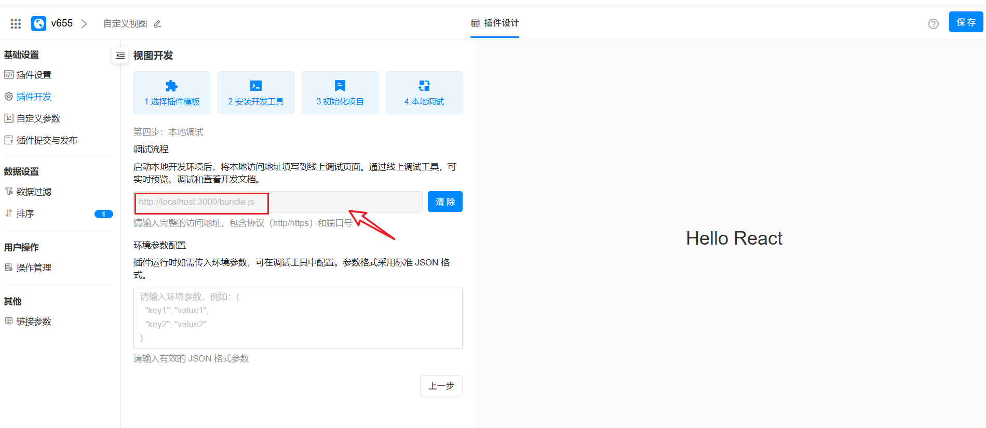Screen dimensions: 986x428
Task: Open 自定义参数 settings
Action: point(38,118)
